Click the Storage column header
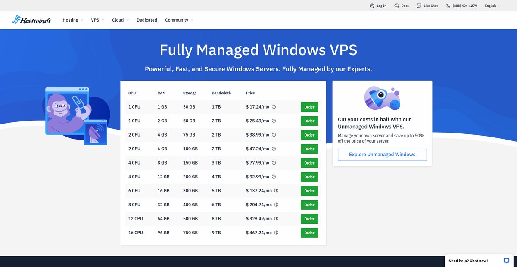Viewport: 517px width, 267px height. click(190, 93)
